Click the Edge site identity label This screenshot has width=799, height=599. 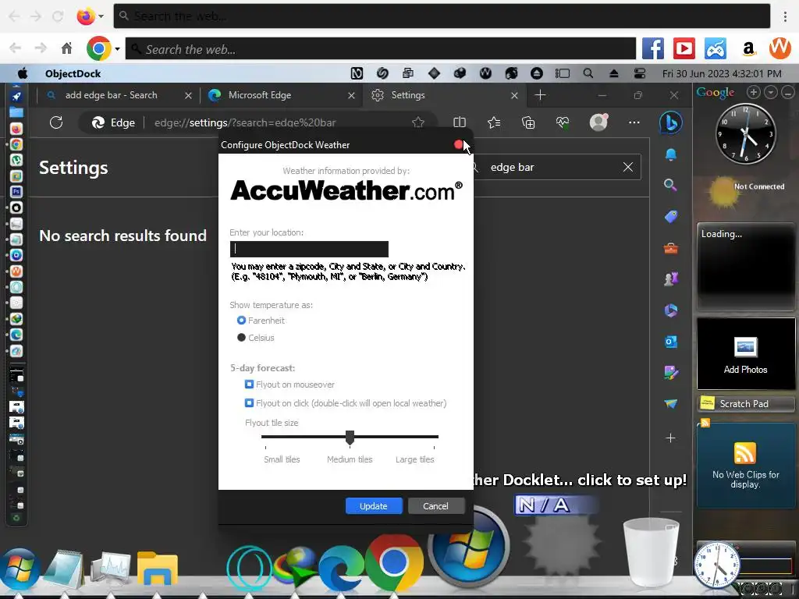[112, 122]
